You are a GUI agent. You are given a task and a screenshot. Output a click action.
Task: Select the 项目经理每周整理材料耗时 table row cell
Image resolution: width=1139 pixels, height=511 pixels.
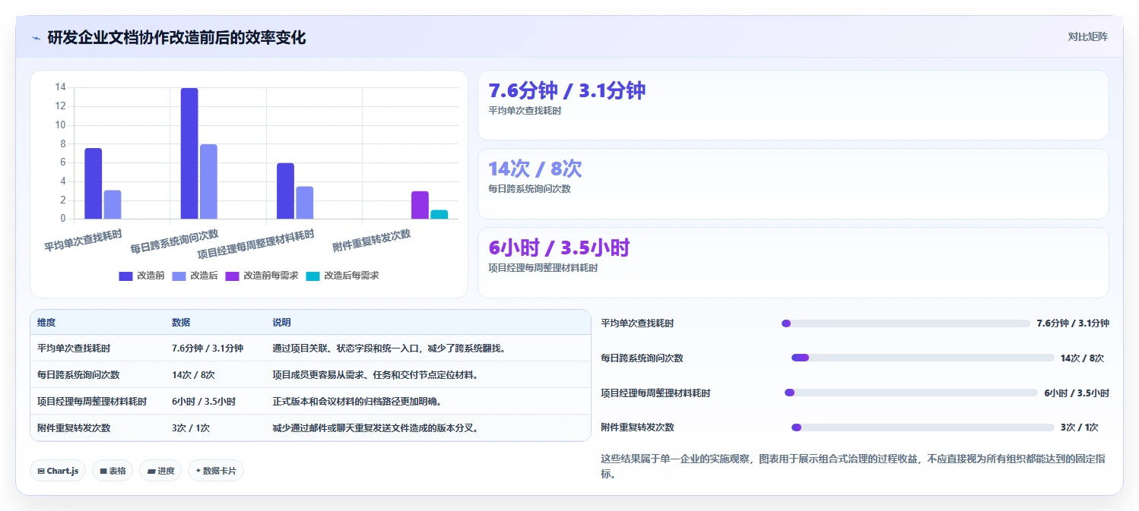[x=92, y=402]
